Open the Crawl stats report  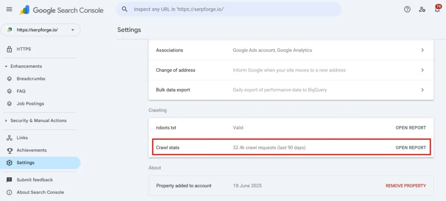click(411, 148)
